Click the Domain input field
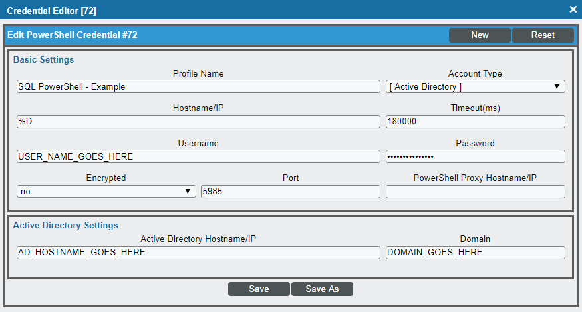The height and width of the screenshot is (312, 582). pos(475,253)
